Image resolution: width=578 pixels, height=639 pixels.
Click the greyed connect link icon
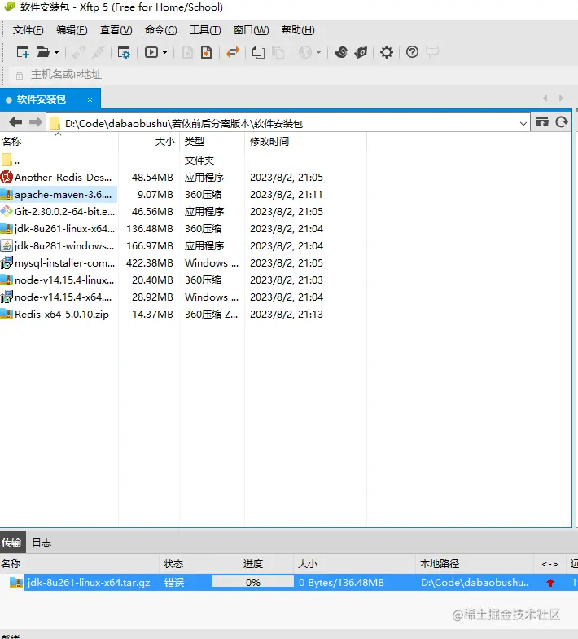coord(78,52)
